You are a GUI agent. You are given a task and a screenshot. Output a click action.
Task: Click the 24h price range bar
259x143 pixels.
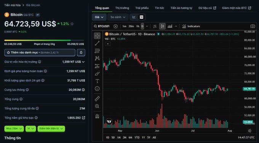click(44, 40)
